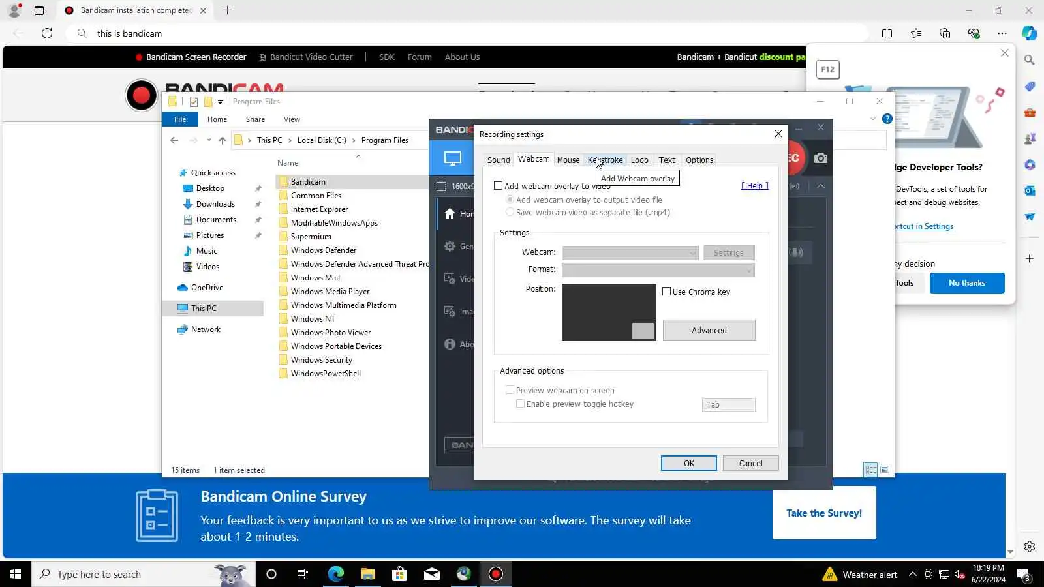Switch to the Logo tab
The width and height of the screenshot is (1044, 587).
pyautogui.click(x=639, y=160)
